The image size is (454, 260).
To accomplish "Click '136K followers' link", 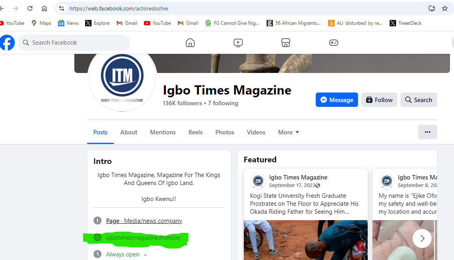I will [x=182, y=103].
